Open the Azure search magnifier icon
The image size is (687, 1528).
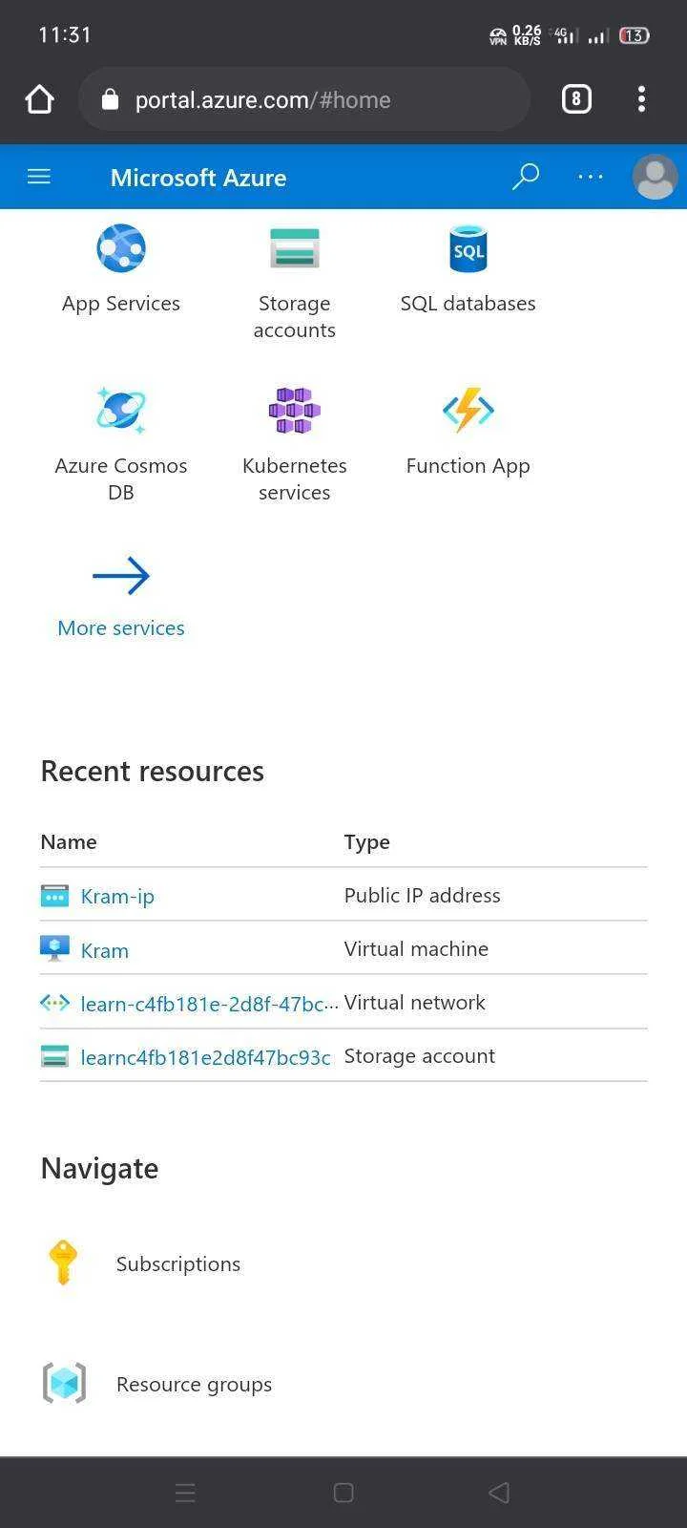pyautogui.click(x=526, y=177)
